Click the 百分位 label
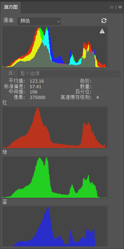The height and width of the screenshot is (249, 124). pyautogui.click(x=84, y=92)
